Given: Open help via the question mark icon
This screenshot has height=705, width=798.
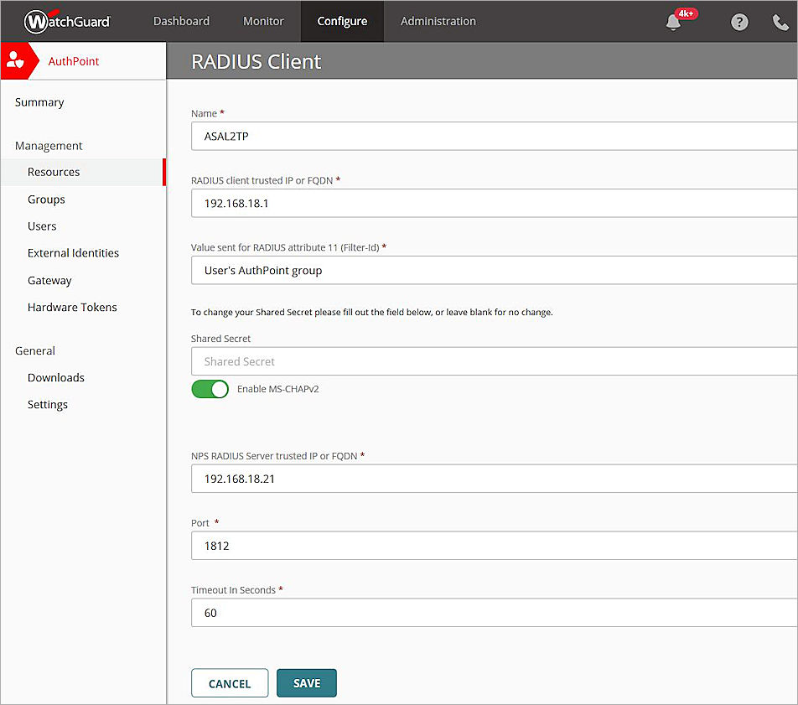Looking at the screenshot, I should click(x=739, y=22).
